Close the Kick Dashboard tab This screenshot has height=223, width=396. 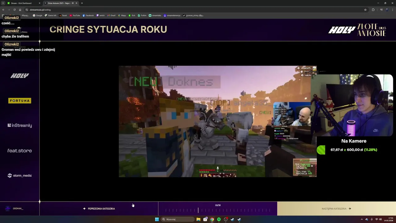[40, 3]
